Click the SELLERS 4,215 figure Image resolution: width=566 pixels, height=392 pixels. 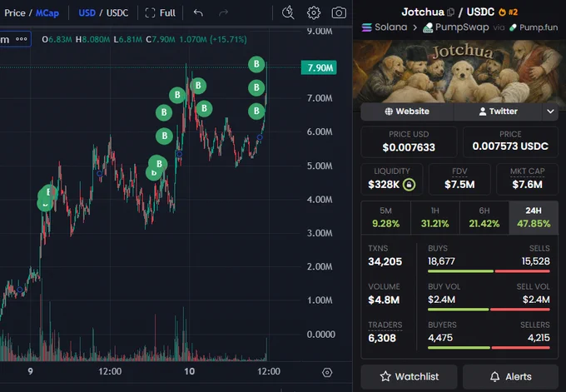point(539,338)
